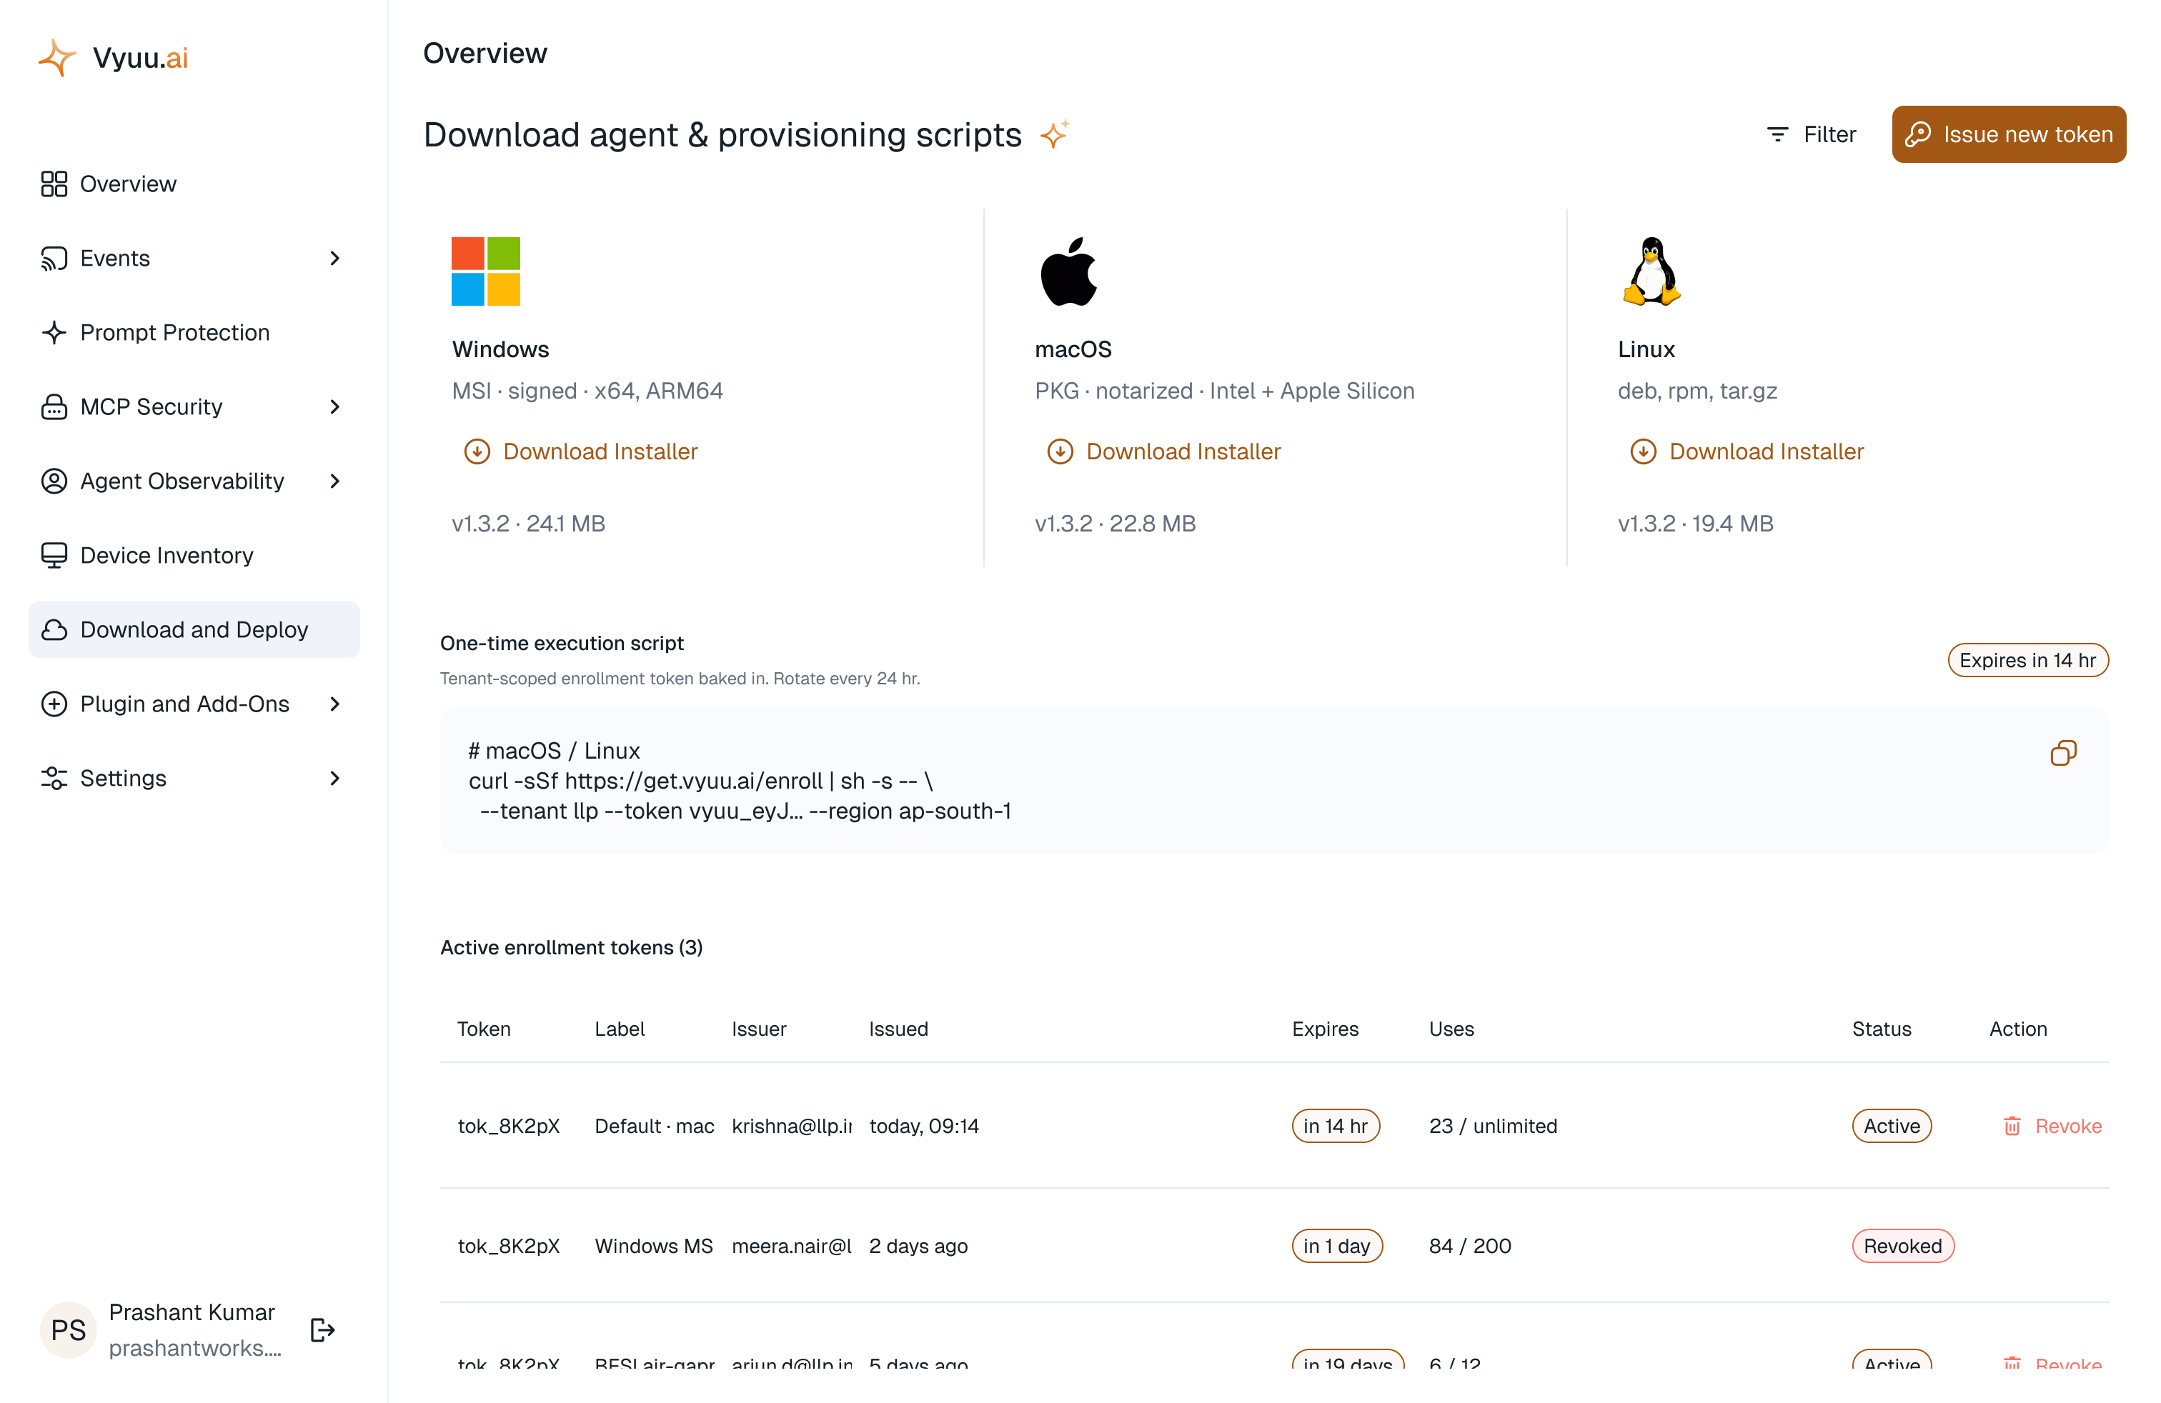Expand the Events submenu chevron
Image resolution: width=2161 pixels, height=1403 pixels.
click(334, 258)
